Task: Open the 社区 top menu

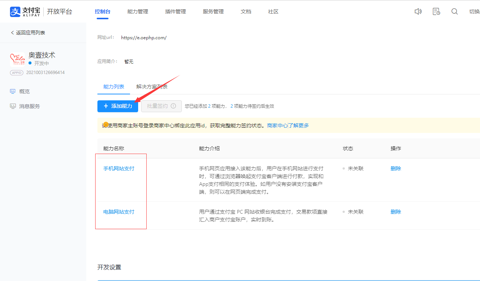Action: (273, 11)
